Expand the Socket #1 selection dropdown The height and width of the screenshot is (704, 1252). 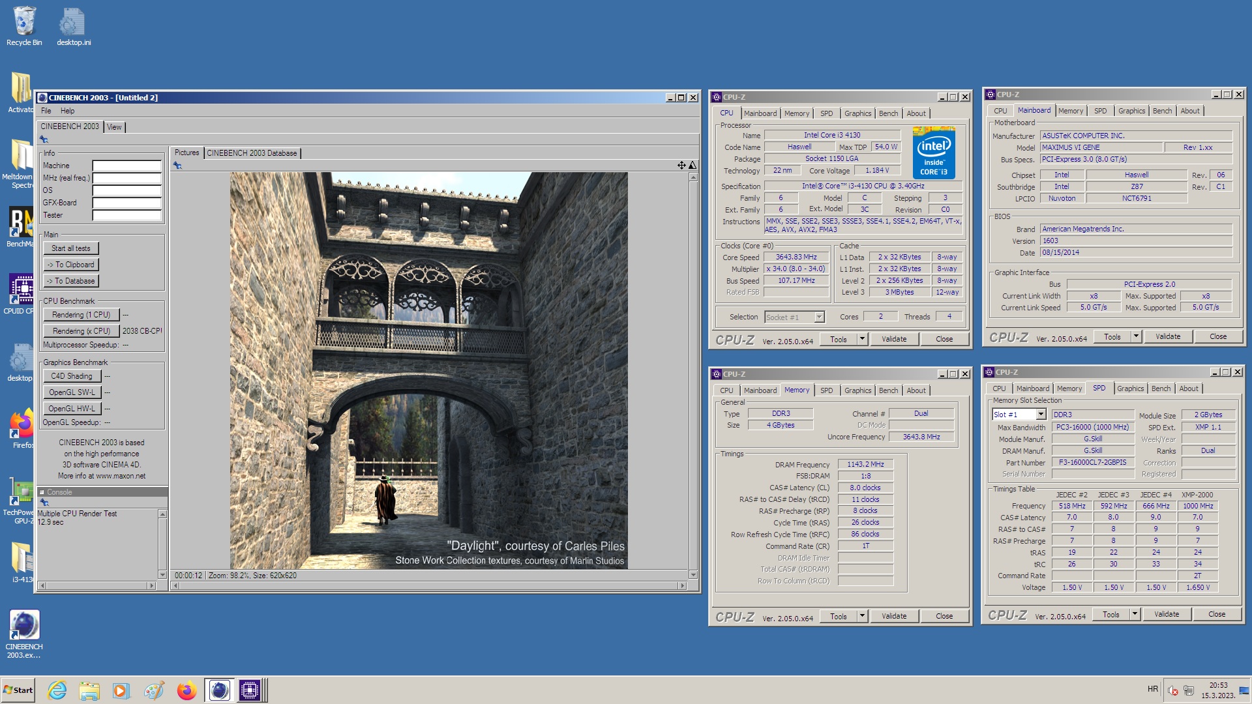tap(820, 317)
